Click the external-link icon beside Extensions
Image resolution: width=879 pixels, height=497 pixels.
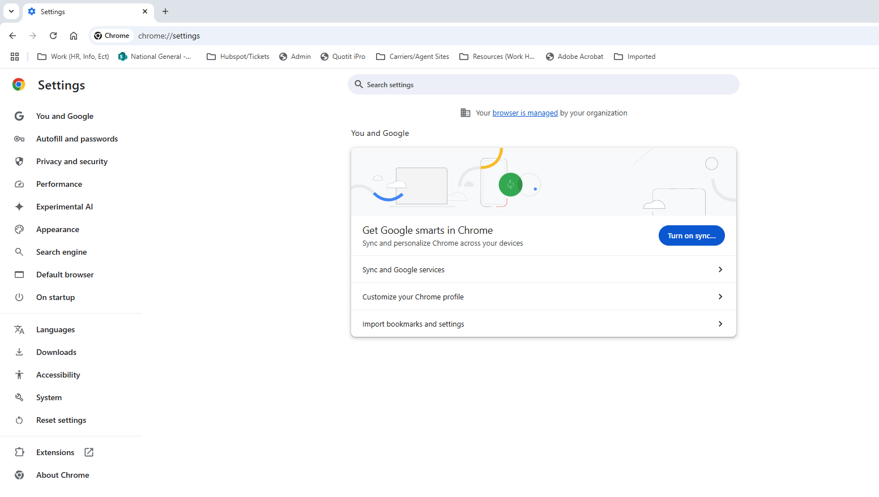pos(89,452)
